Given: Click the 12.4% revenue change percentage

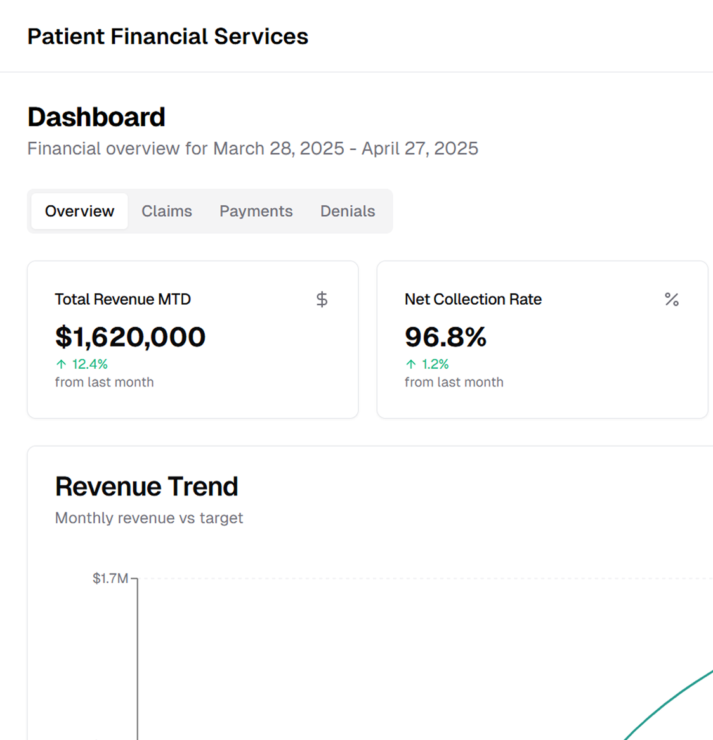Looking at the screenshot, I should tap(89, 364).
